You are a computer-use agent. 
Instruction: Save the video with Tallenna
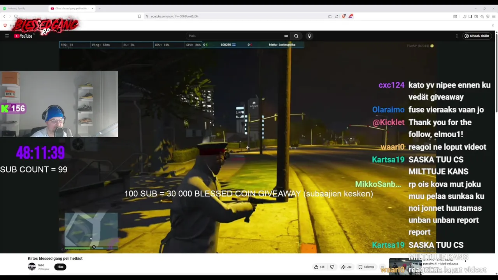[x=366, y=267]
